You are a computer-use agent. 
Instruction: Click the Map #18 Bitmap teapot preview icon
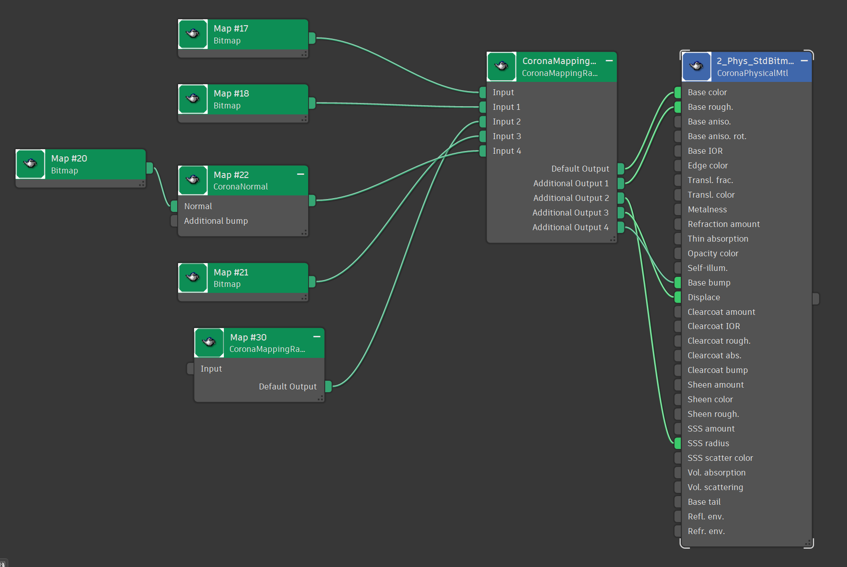point(193,99)
